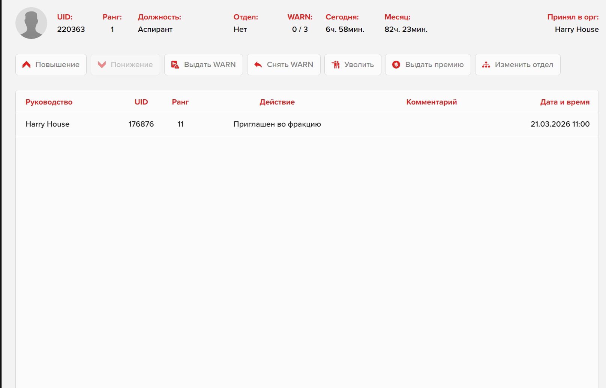
Task: Remove a warning with Снять WARN
Action: tap(284, 65)
